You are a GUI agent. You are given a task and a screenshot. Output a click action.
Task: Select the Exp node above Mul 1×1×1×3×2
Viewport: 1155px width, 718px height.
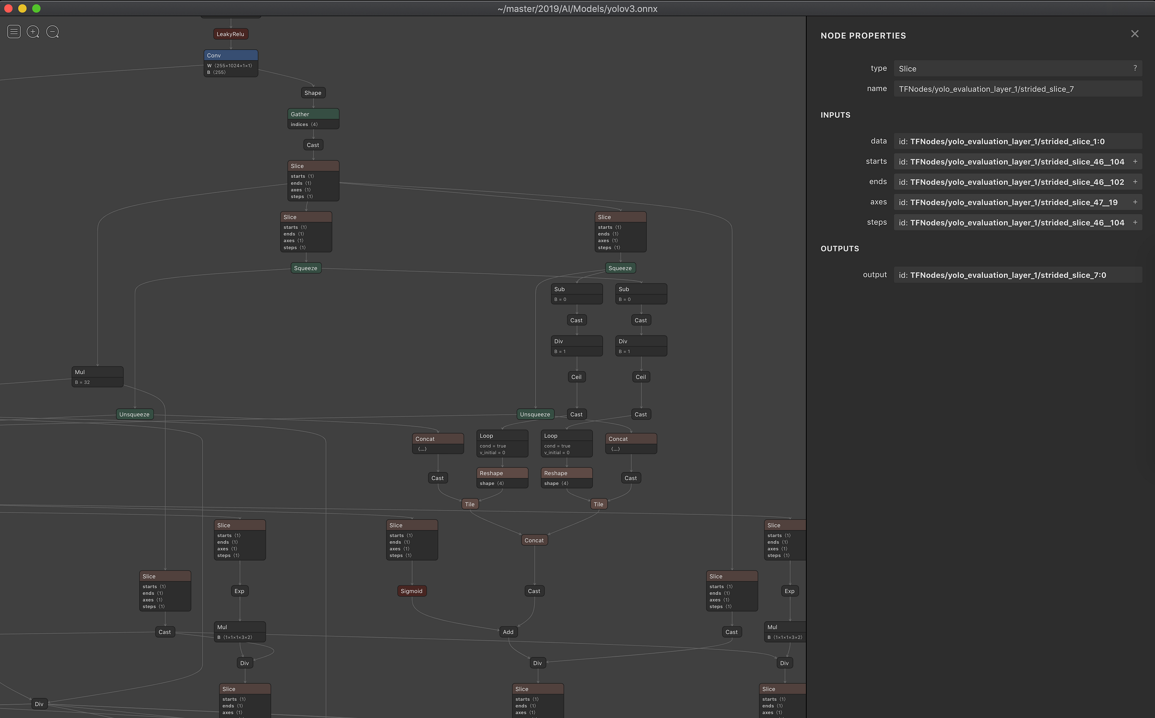[x=239, y=591]
